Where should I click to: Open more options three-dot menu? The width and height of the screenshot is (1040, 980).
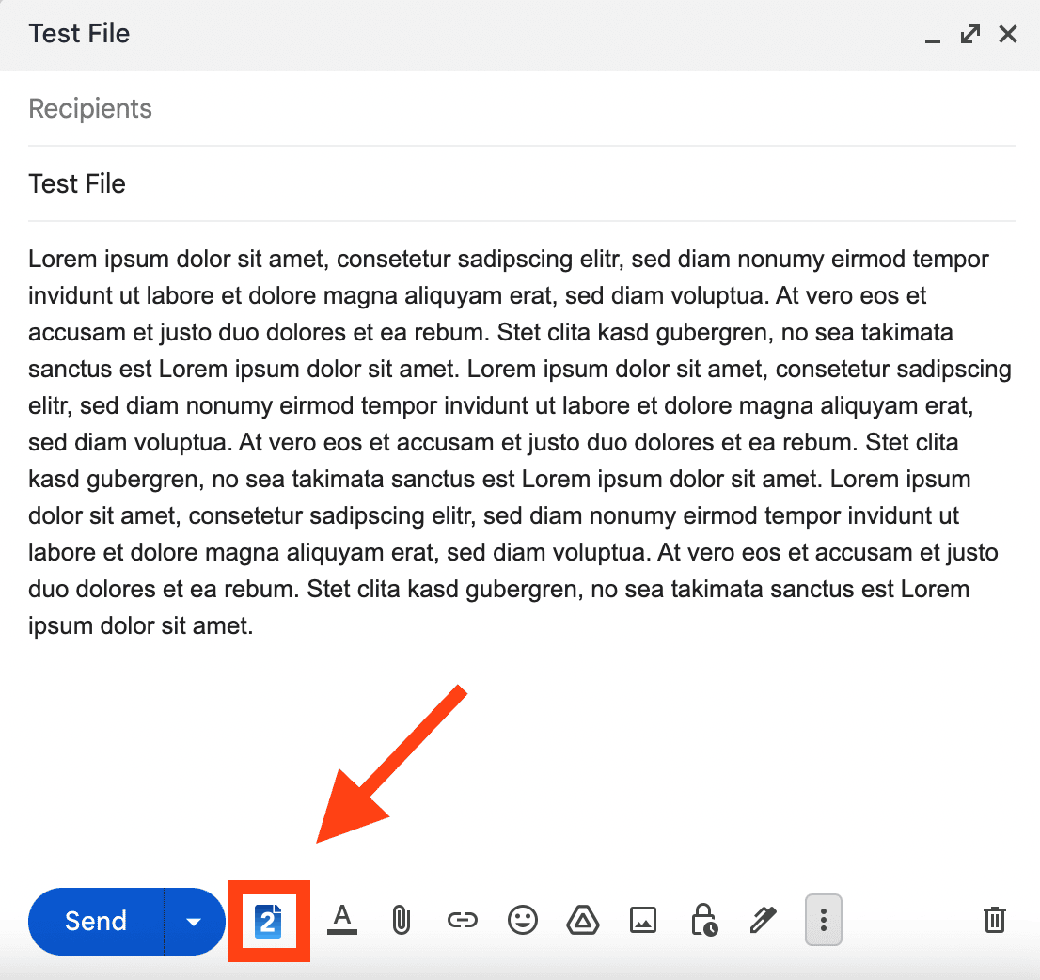pyautogui.click(x=824, y=920)
